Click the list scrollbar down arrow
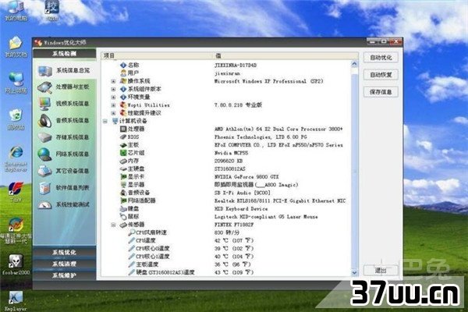Viewport: 468px width, 312px height. [x=354, y=272]
